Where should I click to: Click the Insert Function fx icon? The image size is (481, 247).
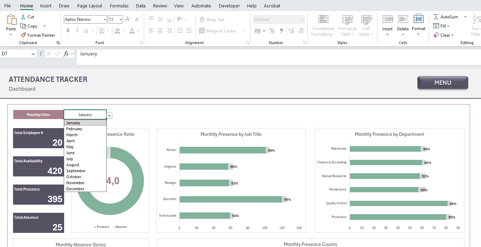coord(66,54)
